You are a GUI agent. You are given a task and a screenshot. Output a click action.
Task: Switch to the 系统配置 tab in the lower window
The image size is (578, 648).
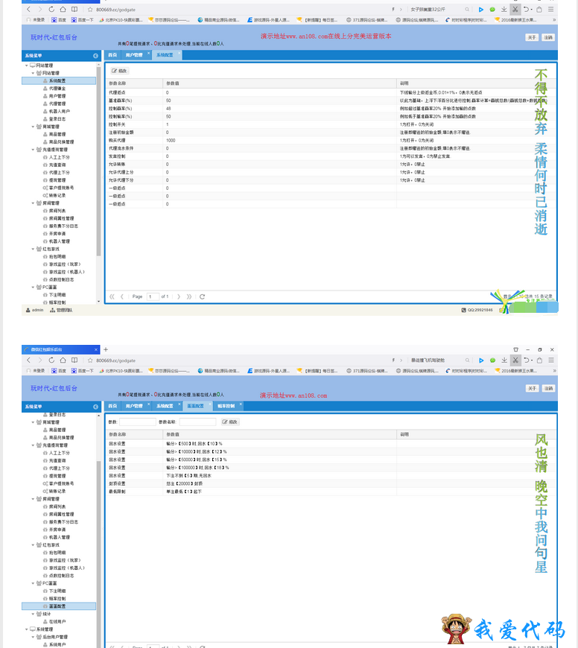(165, 406)
